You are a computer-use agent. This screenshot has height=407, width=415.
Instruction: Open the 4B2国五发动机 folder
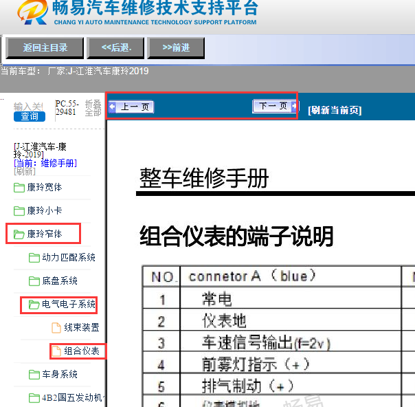pyautogui.click(x=74, y=397)
